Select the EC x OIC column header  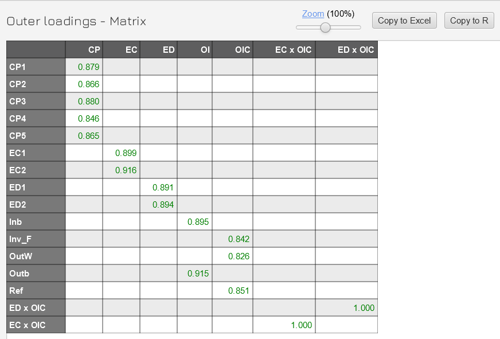click(284, 50)
